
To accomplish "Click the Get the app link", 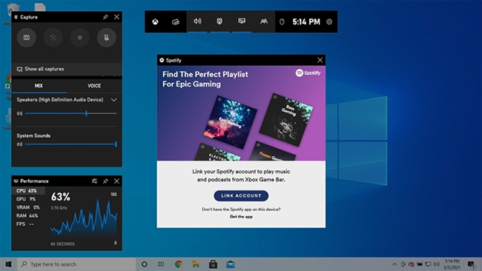I will pyautogui.click(x=241, y=217).
